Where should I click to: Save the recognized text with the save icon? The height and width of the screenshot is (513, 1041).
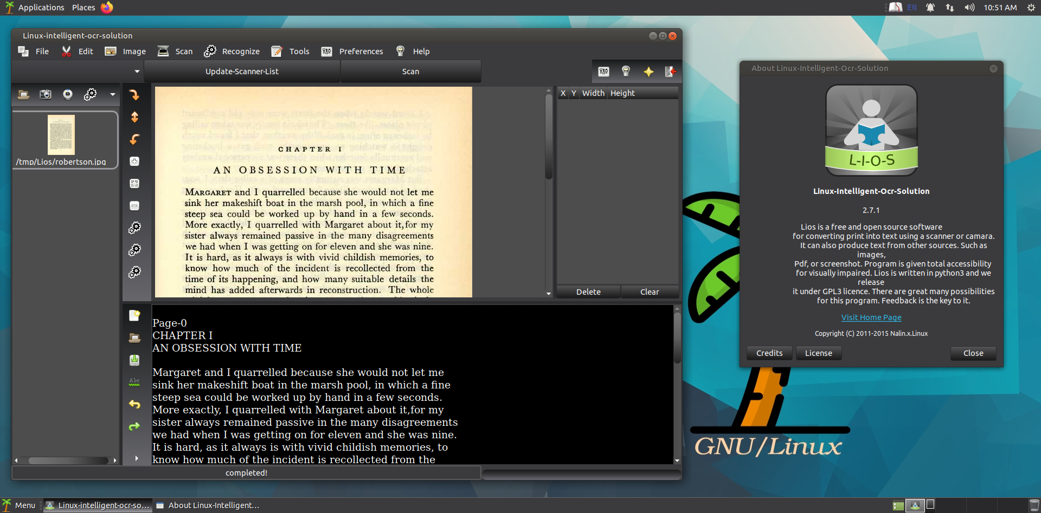click(x=134, y=360)
